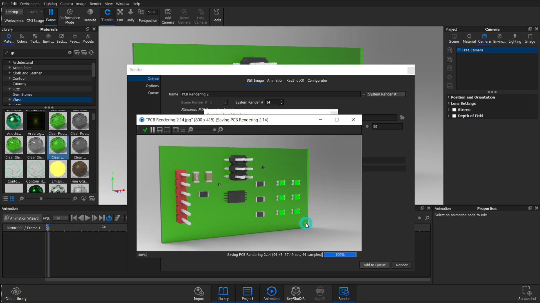Viewport: 540px width, 303px height.
Task: Switch to the Material tab in Project panel
Action: (469, 38)
